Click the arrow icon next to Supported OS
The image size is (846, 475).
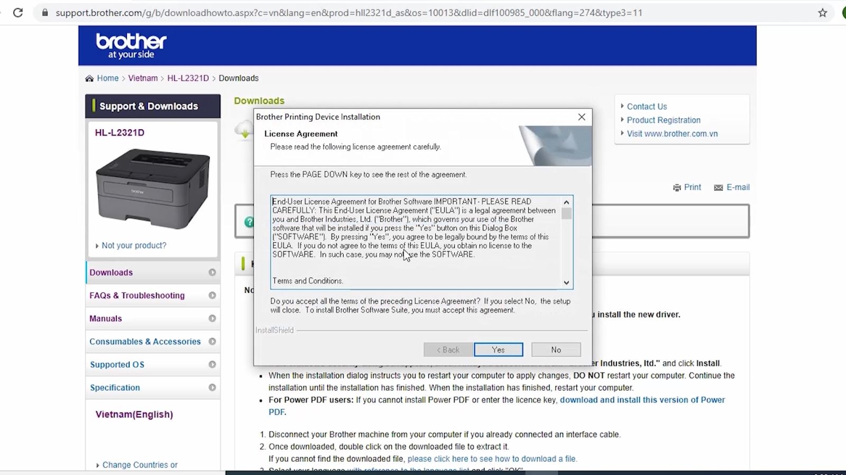point(212,364)
